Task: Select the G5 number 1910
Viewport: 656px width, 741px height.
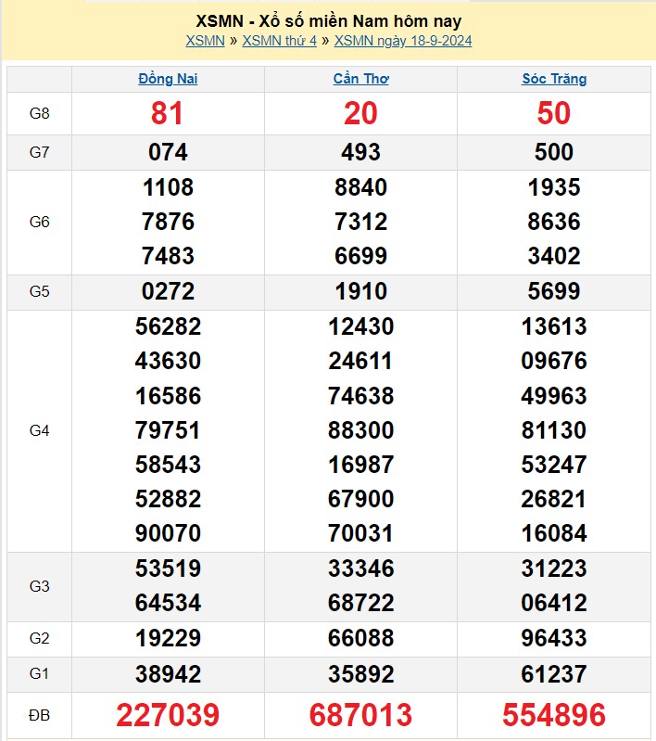Action: [360, 291]
